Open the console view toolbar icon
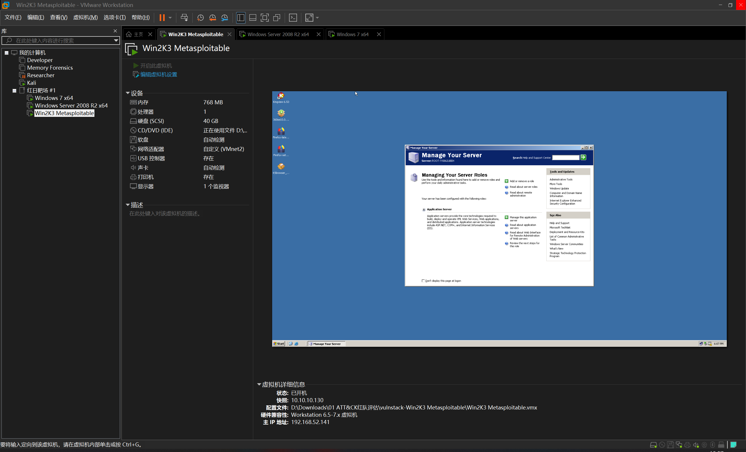 click(x=293, y=17)
